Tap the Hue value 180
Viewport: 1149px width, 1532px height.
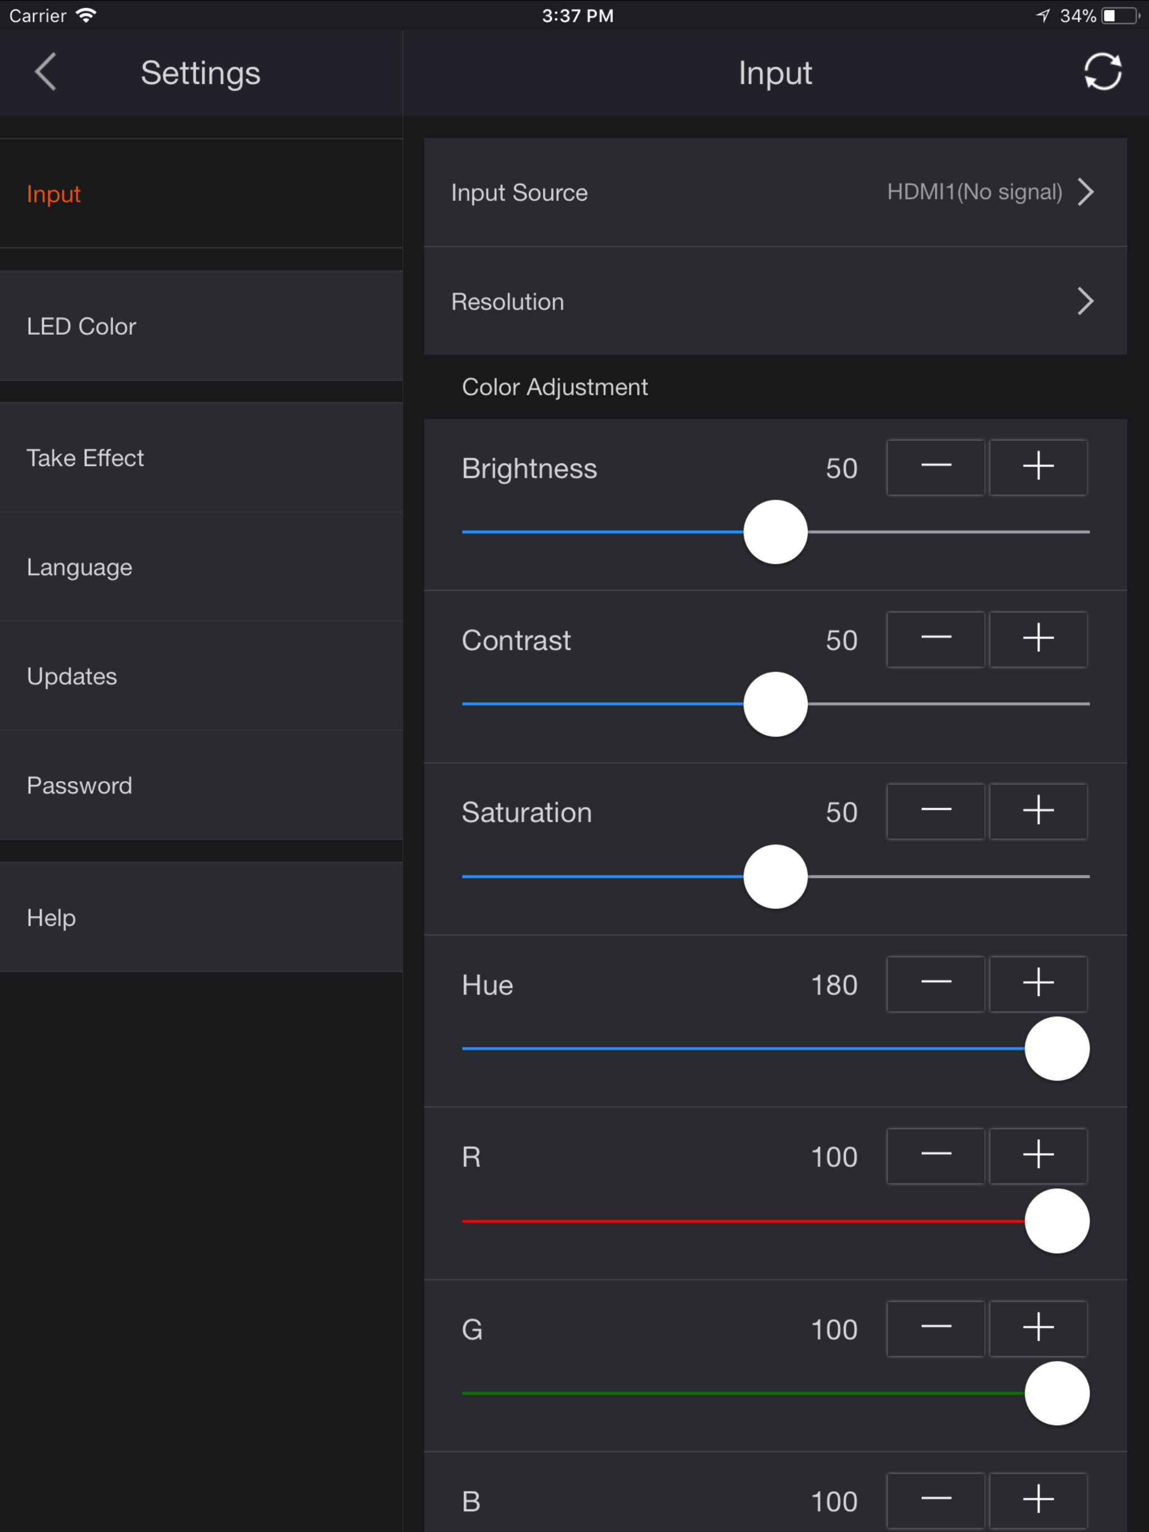click(x=834, y=985)
